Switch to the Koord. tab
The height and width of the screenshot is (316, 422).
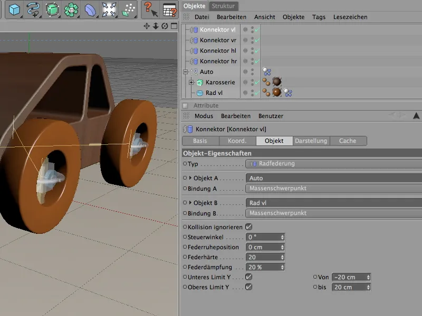237,141
